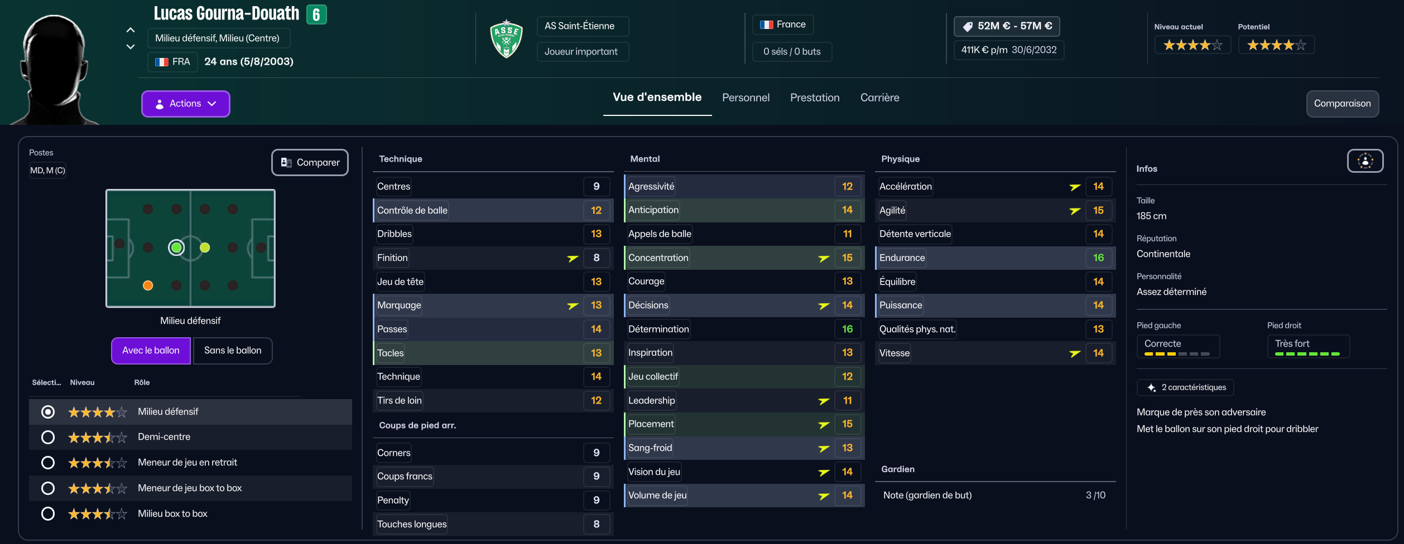
Task: Click the Finition attribute trend arrow
Action: (573, 258)
